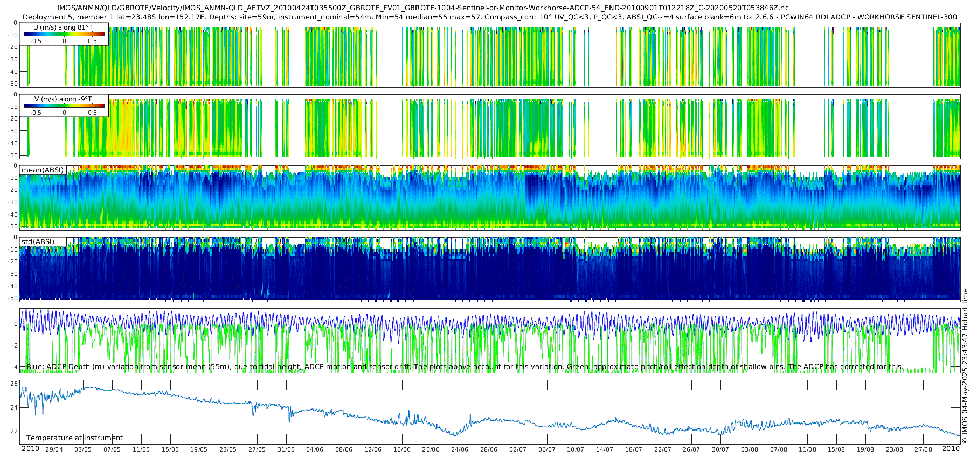Click the deployment metadata subtitle line
Screen dimensions: 970x458
[489, 17]
